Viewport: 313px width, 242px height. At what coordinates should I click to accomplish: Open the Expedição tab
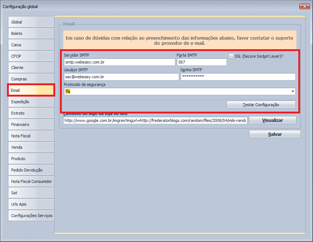[x=31, y=102]
